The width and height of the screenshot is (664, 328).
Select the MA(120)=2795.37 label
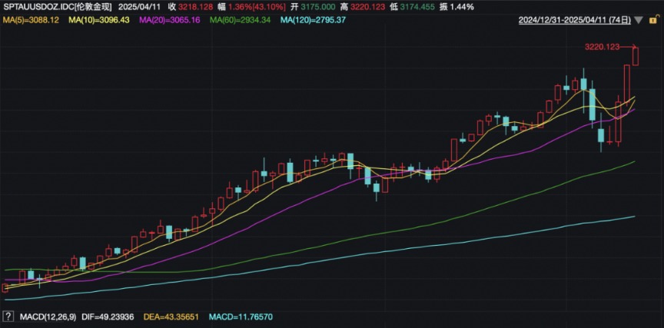tap(313, 20)
